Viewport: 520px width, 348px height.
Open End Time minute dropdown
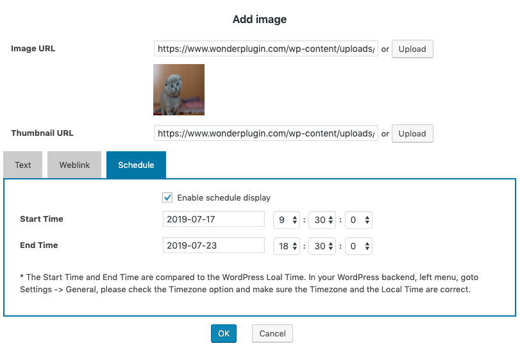pos(322,246)
